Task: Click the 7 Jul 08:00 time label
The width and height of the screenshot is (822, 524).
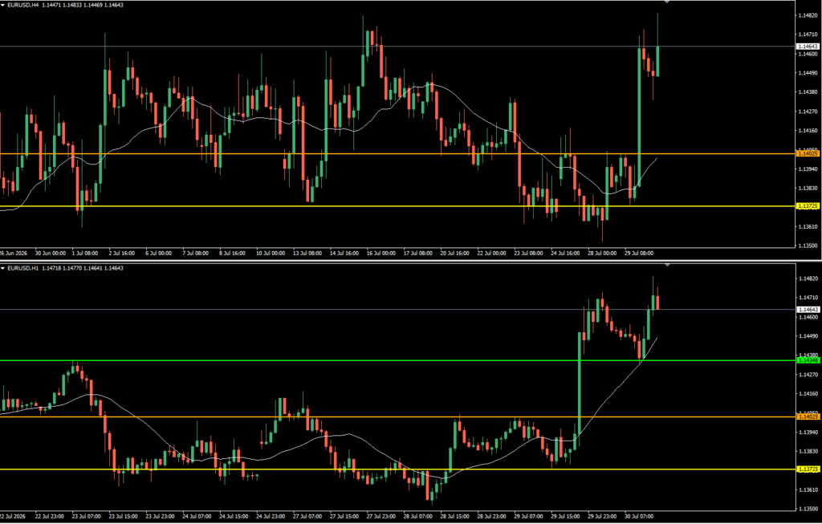Action: click(195, 253)
